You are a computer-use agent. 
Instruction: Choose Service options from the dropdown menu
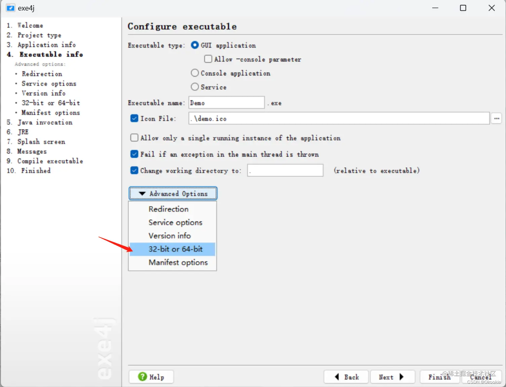172,222
